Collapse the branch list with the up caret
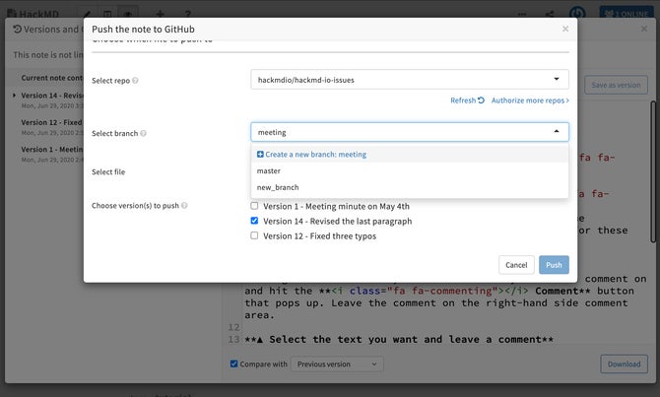 pos(557,131)
